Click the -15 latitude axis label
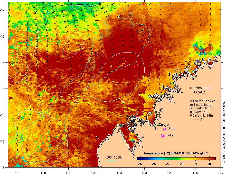 click(3, 89)
